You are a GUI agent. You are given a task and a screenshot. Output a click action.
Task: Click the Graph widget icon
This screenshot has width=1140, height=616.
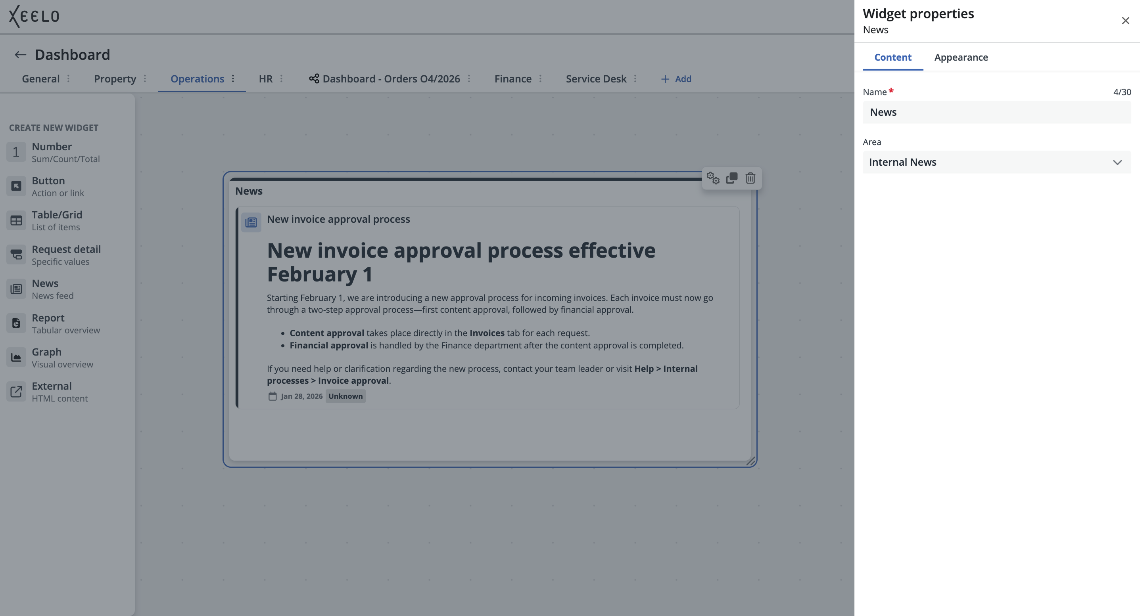coord(16,357)
